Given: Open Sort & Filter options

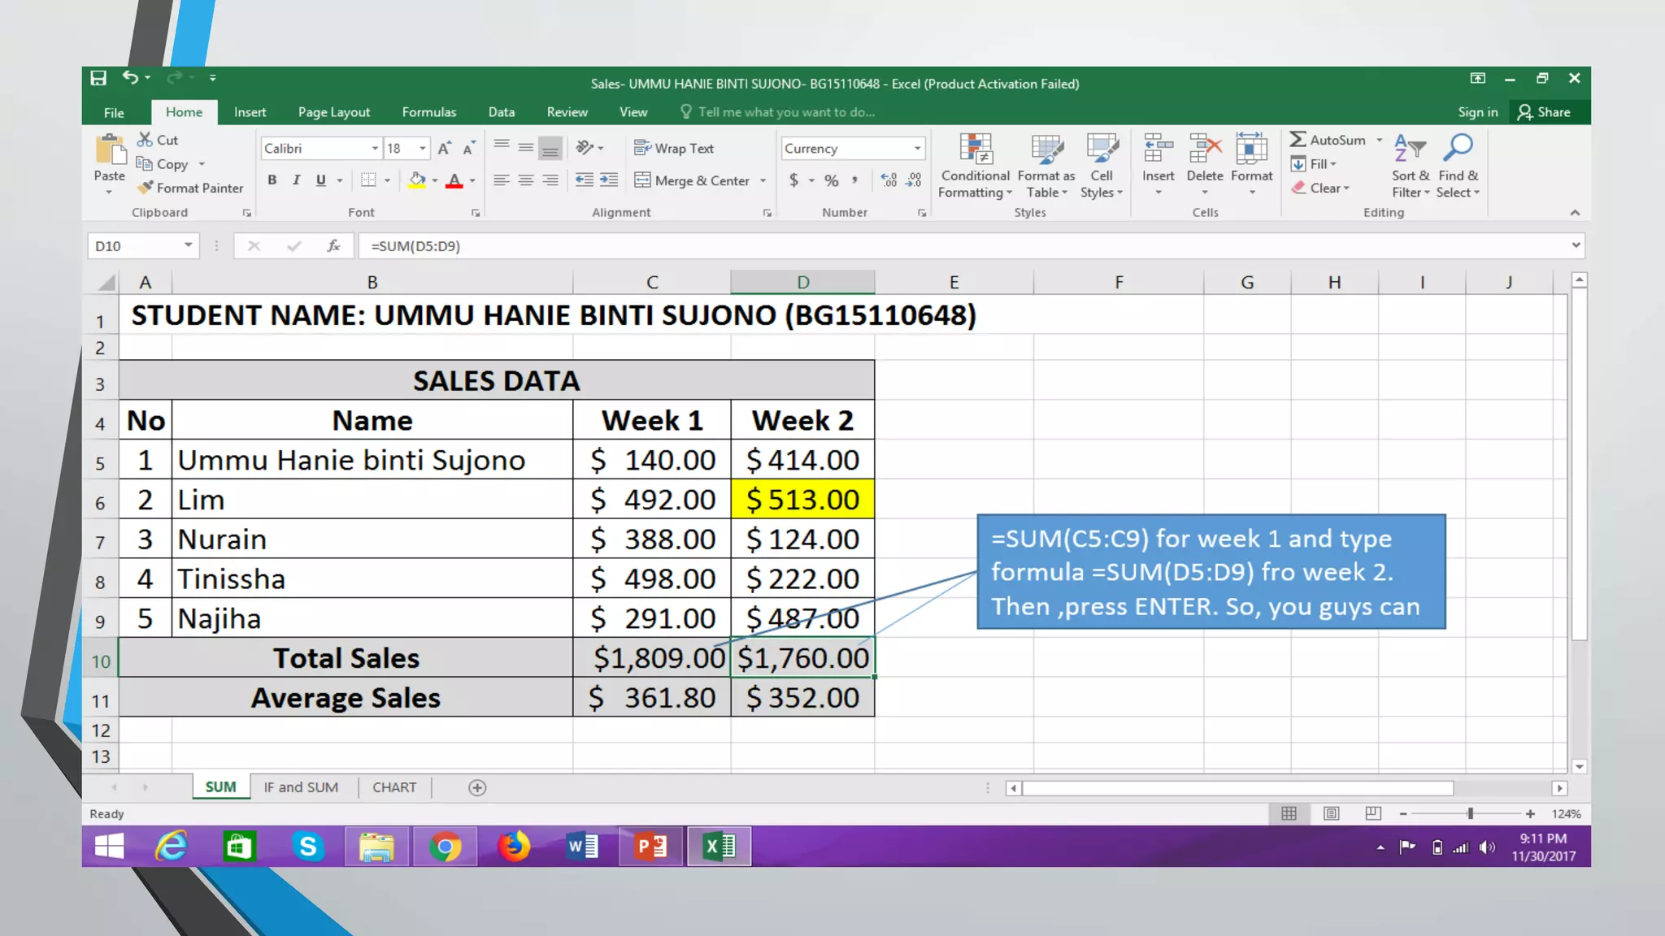Looking at the screenshot, I should tap(1410, 166).
